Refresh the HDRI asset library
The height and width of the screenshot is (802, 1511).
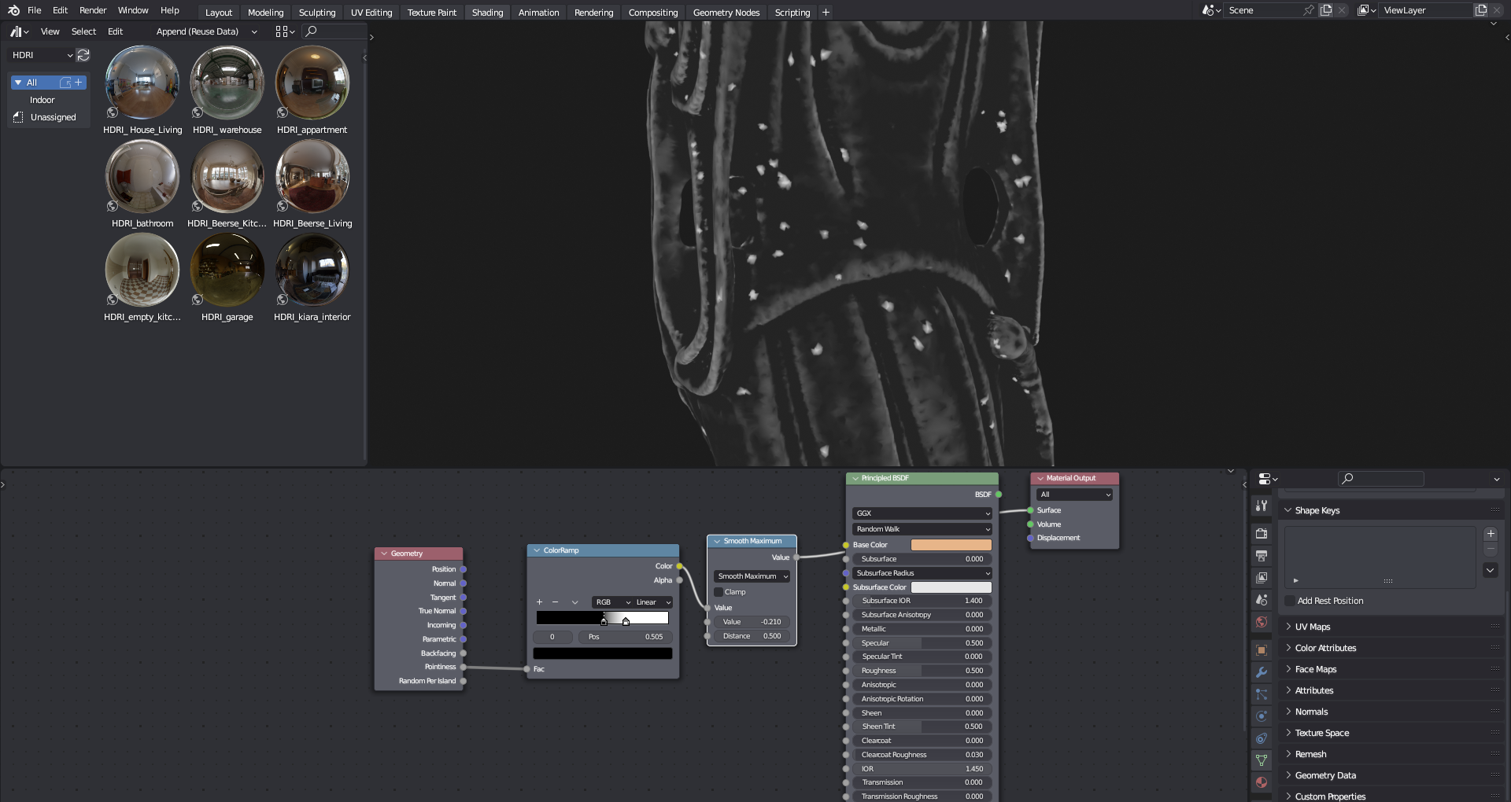[83, 55]
